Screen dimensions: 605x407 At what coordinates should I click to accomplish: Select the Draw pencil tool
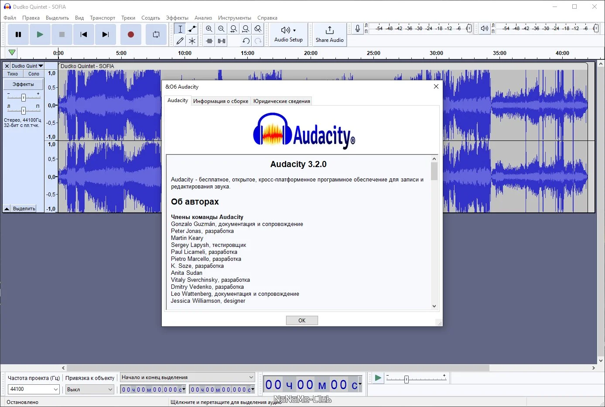pos(180,41)
